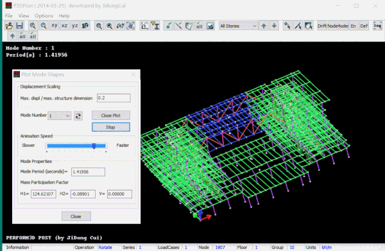Toggle shell element display with checked panel icon
385x251 pixels.
189,26
